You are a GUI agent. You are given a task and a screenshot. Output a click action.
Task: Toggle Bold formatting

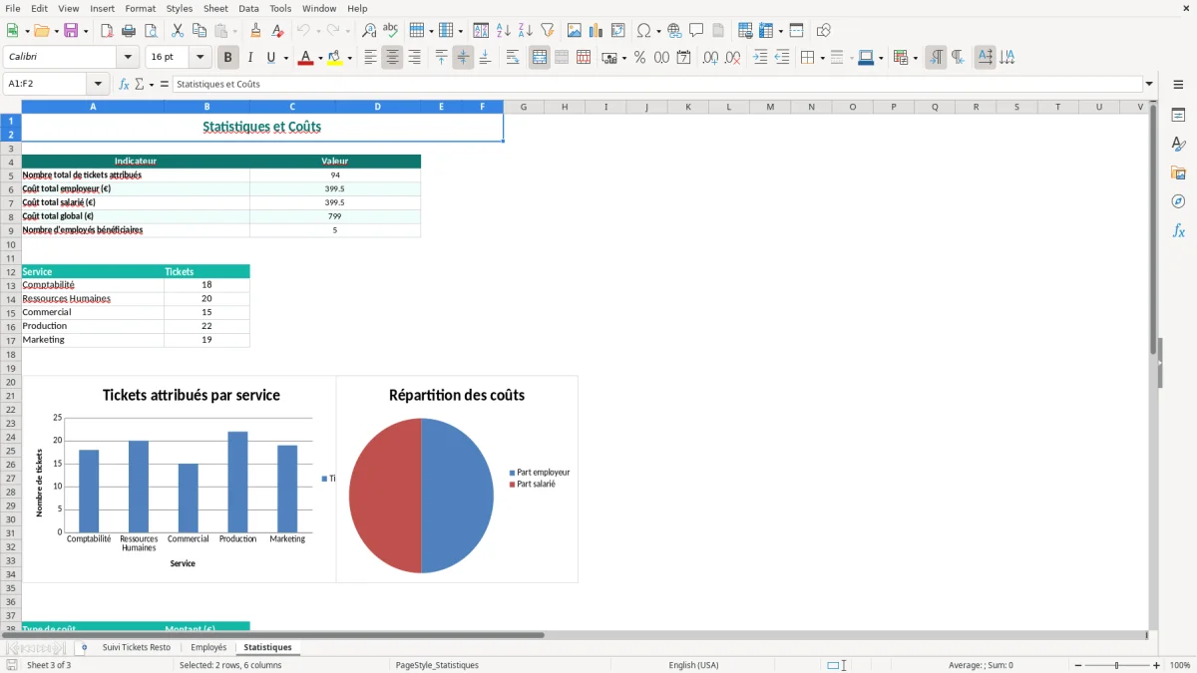[x=228, y=58]
